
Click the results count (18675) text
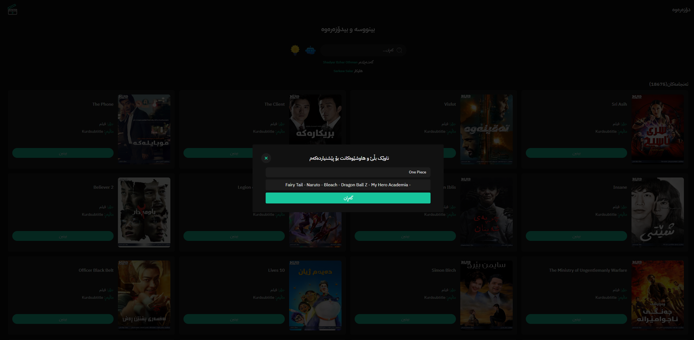tap(669, 84)
